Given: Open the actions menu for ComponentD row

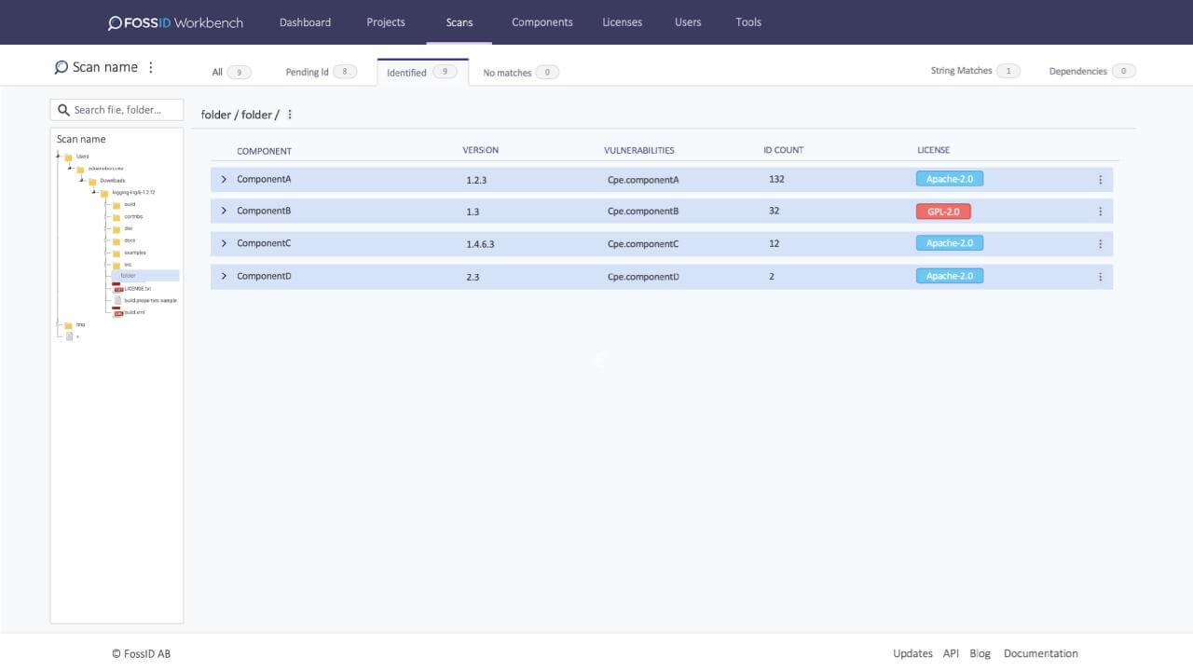Looking at the screenshot, I should (x=1100, y=276).
